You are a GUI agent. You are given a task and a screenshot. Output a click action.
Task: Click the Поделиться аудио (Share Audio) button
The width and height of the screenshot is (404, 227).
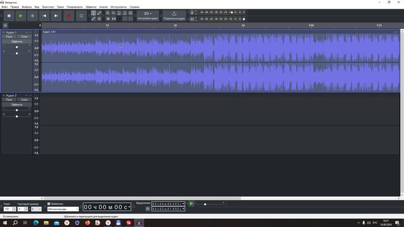(x=174, y=16)
